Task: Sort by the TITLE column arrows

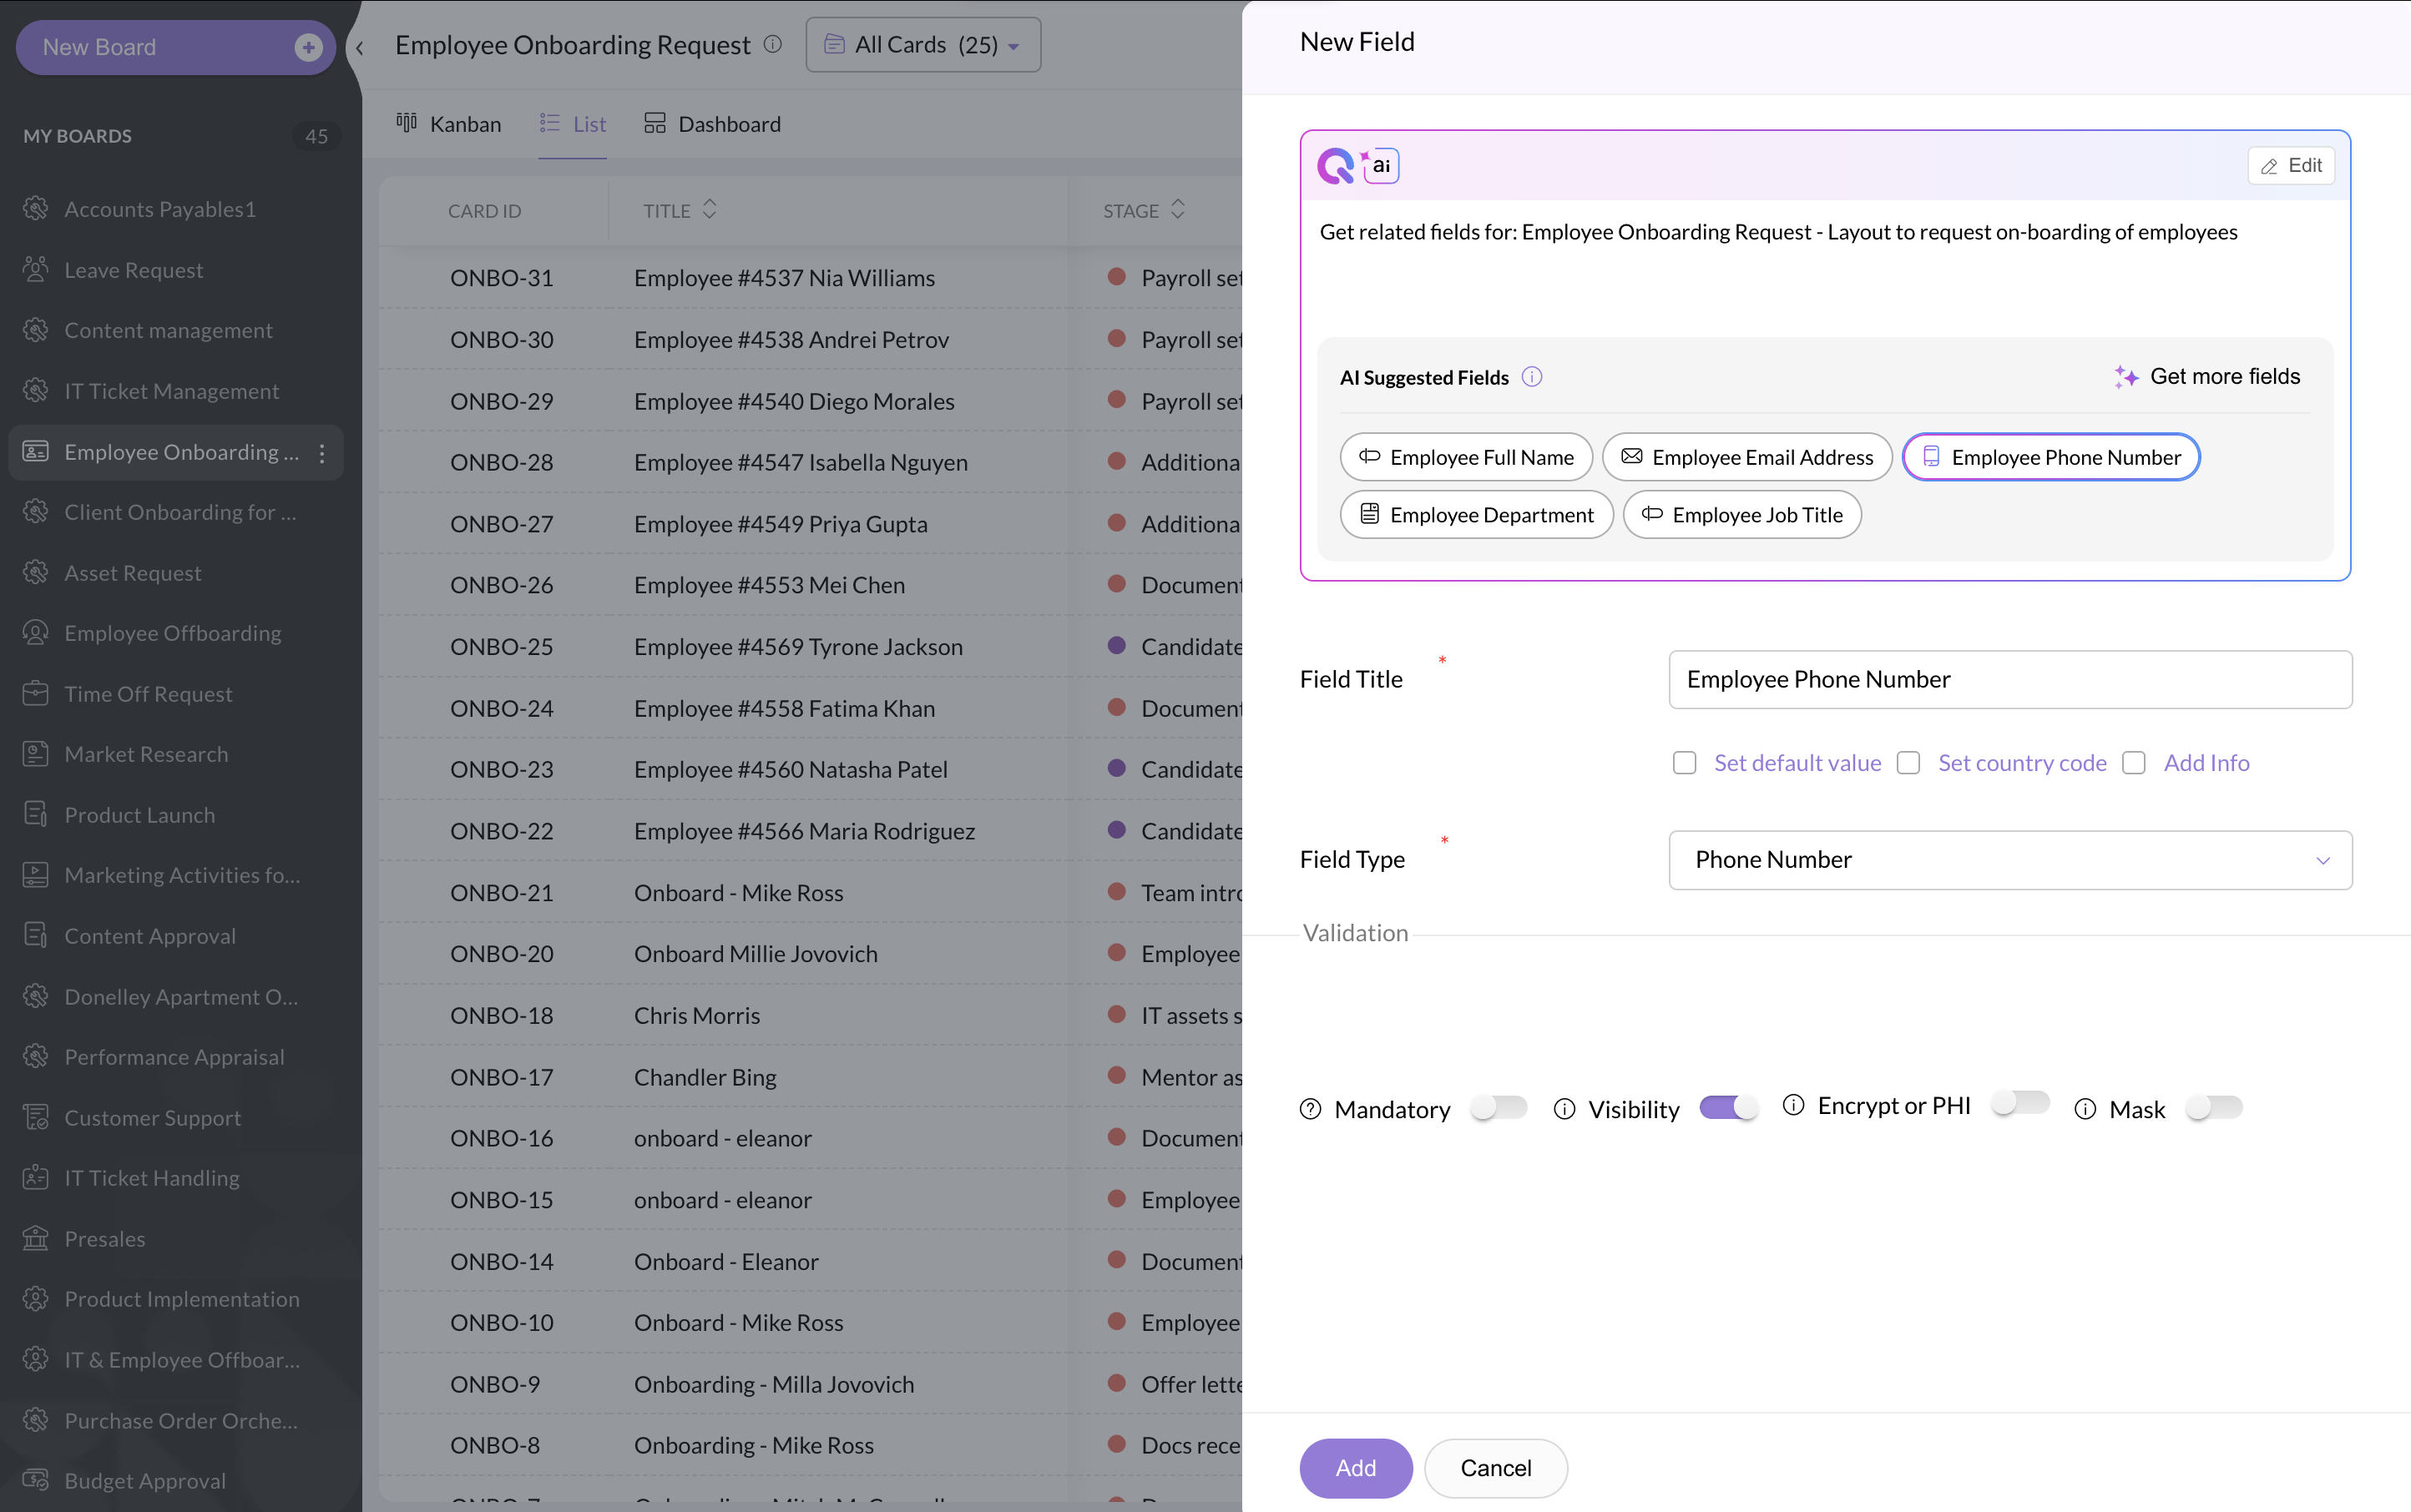Action: click(x=710, y=210)
